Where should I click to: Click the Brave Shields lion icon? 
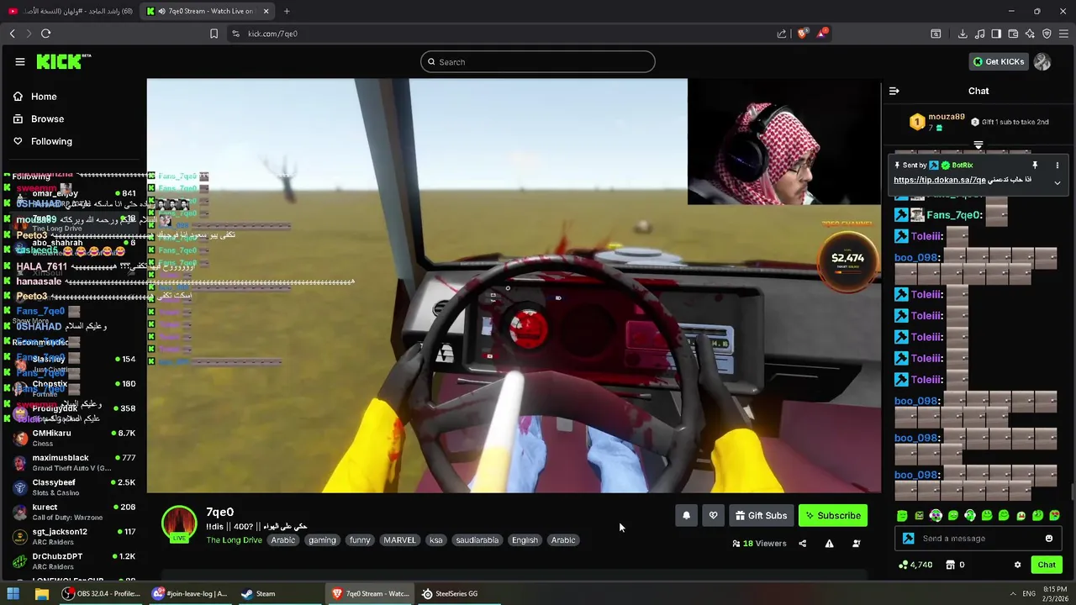pos(802,34)
